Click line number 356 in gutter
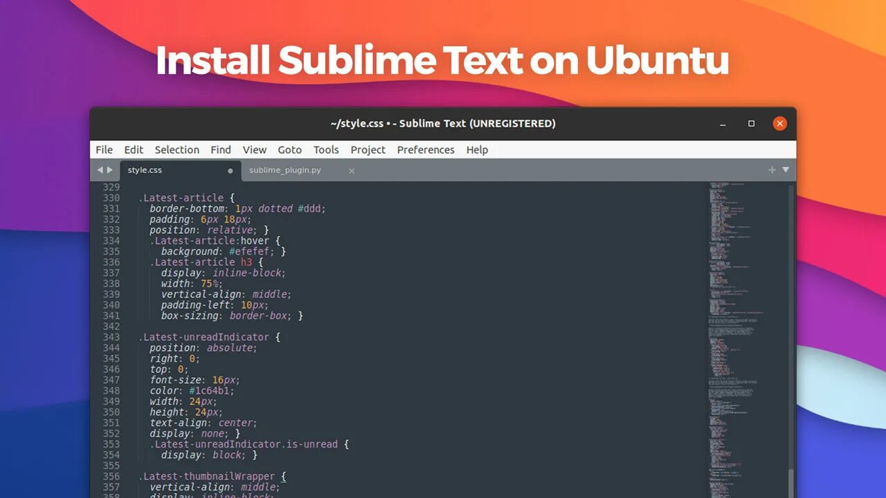The height and width of the screenshot is (498, 886). 111,476
